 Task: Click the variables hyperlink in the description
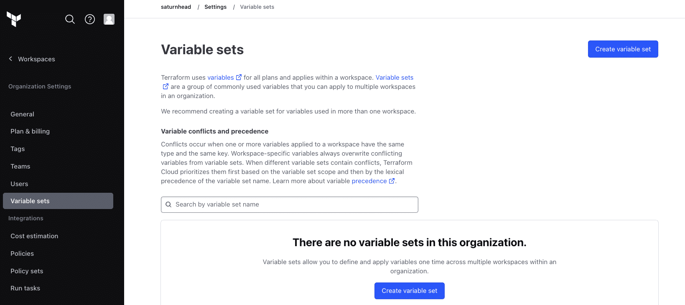pyautogui.click(x=220, y=77)
